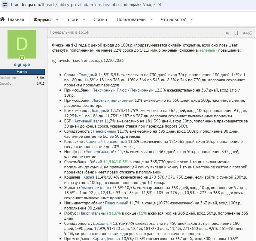
Task: Open the Пользователи navigation item
Action: click(x=131, y=20)
